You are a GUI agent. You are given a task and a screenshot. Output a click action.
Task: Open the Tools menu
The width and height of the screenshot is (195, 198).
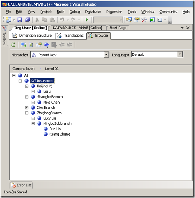tap(132, 12)
